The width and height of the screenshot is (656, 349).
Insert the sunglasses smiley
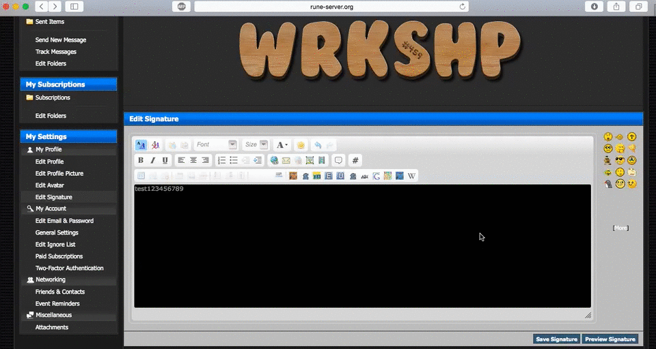[620, 160]
